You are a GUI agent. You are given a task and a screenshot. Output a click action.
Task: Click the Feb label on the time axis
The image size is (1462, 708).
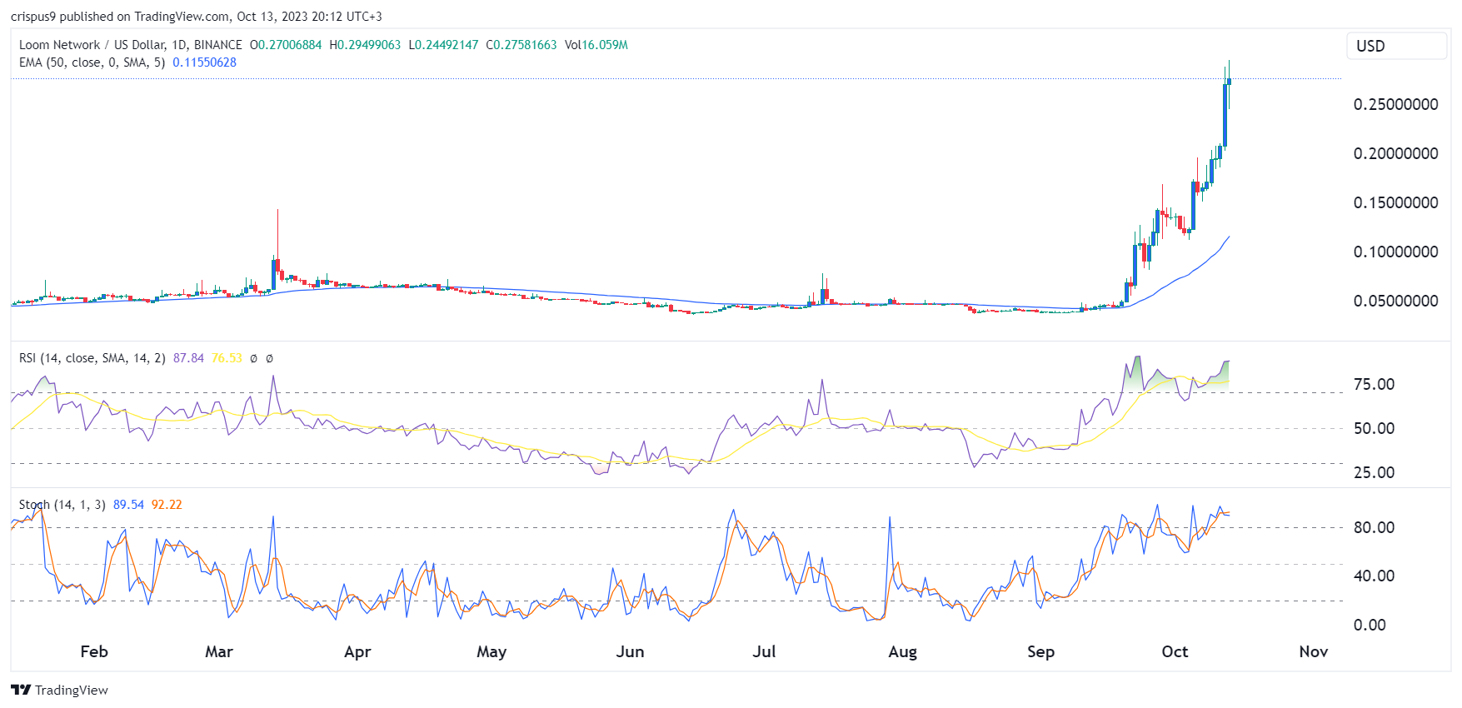[94, 651]
